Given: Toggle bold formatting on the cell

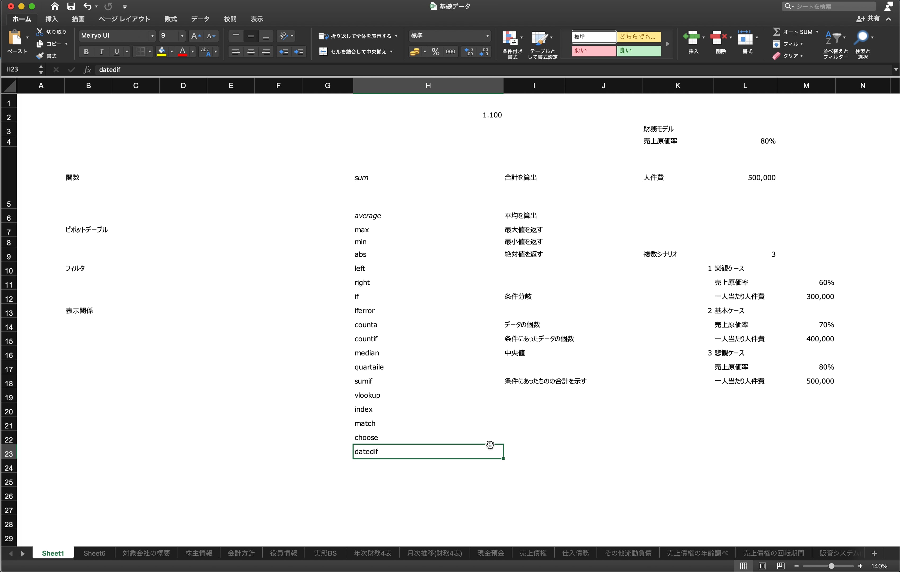Looking at the screenshot, I should coord(86,52).
